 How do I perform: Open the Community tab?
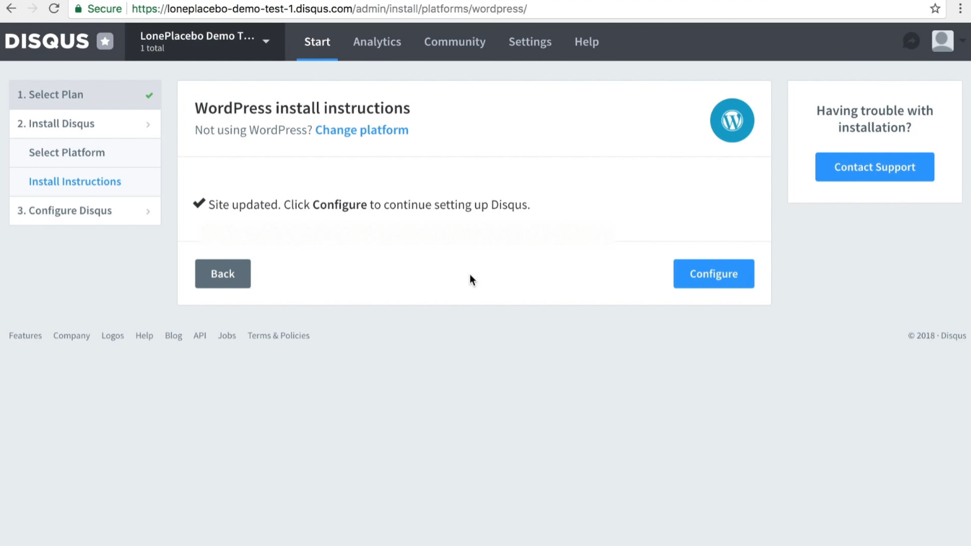455,42
